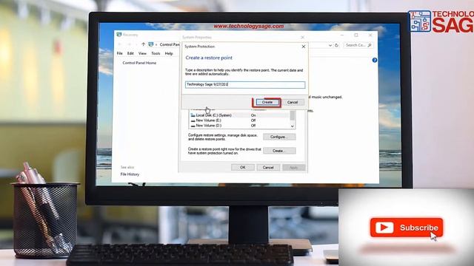This screenshot has height=266, width=474.
Task: Close the System Protection dialog
Action: 304,47
